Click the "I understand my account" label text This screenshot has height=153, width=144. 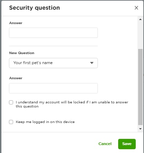[72, 104]
